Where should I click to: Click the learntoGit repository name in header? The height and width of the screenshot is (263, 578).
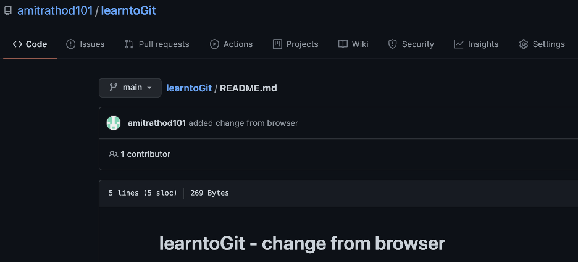[x=128, y=10]
